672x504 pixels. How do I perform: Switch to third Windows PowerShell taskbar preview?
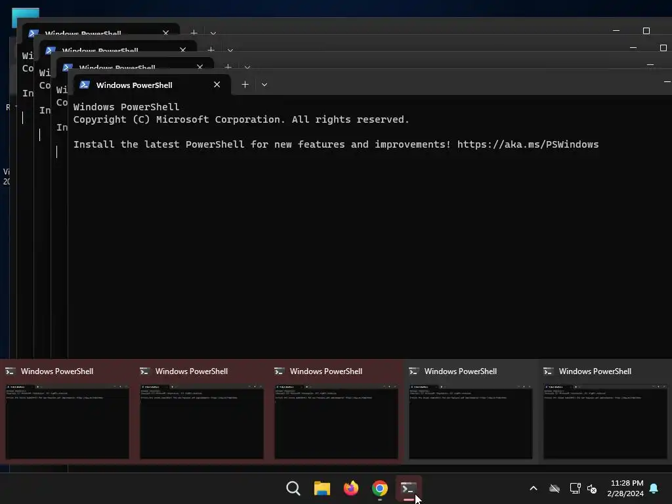point(337,412)
